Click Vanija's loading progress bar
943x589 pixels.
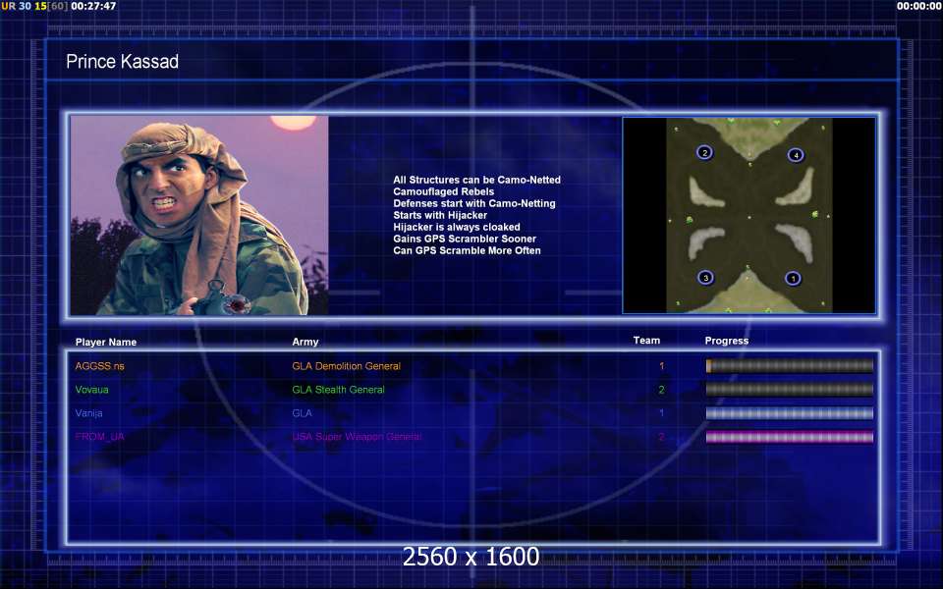tap(789, 413)
